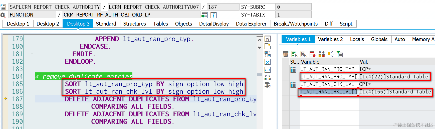Image resolution: width=435 pixels, height=129 pixels.
Task: Click the table icon beside LT_AUT_RAN_PRO_TYP
Action: tap(293, 69)
